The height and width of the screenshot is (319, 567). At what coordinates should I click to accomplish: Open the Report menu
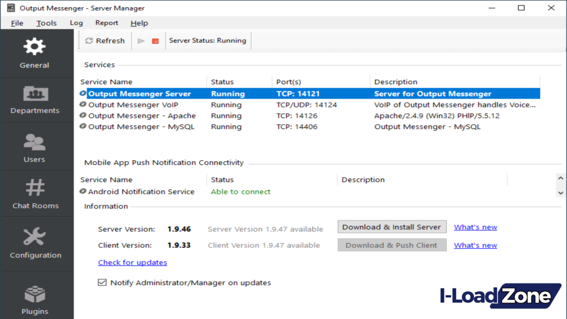pyautogui.click(x=107, y=23)
